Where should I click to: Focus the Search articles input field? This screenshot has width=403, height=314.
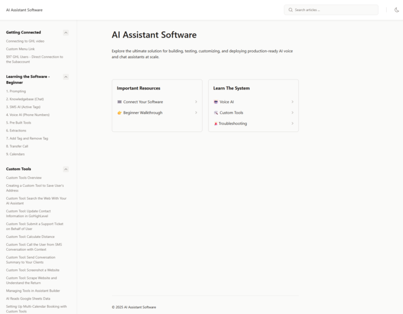tap(331, 10)
